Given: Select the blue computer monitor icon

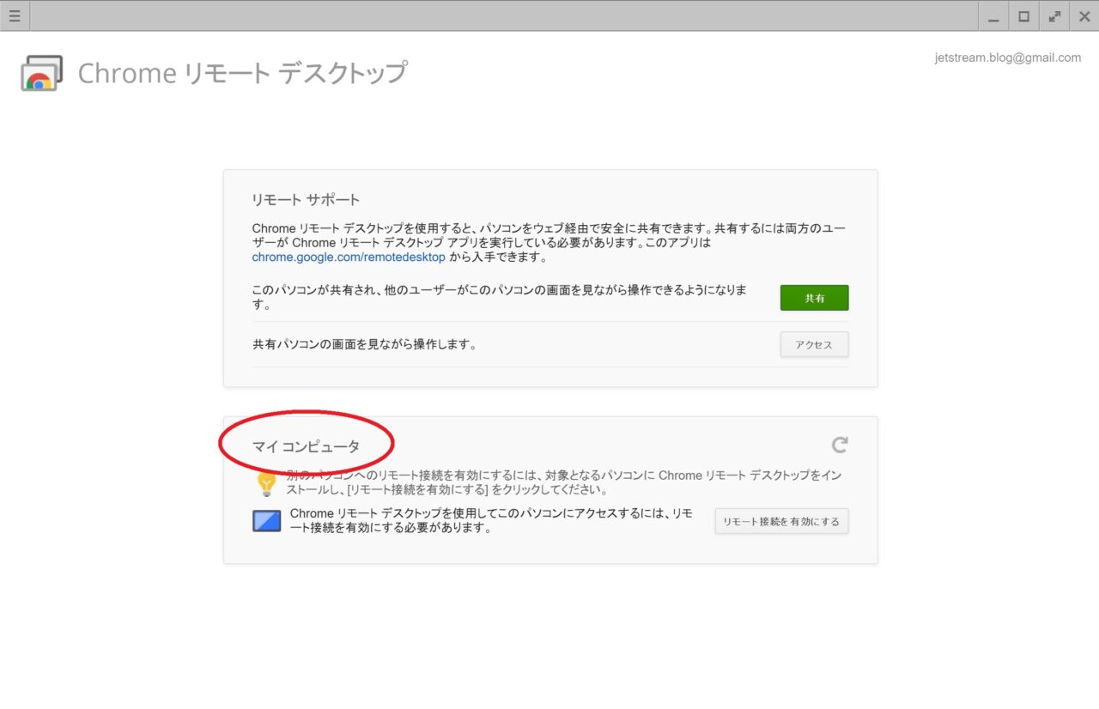Looking at the screenshot, I should [x=266, y=521].
